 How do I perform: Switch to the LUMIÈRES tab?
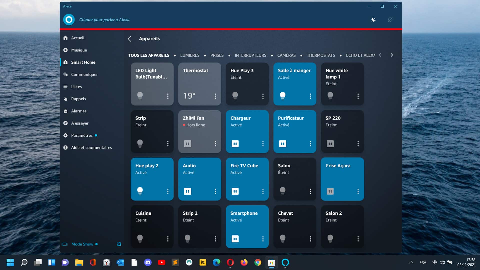pos(190,55)
